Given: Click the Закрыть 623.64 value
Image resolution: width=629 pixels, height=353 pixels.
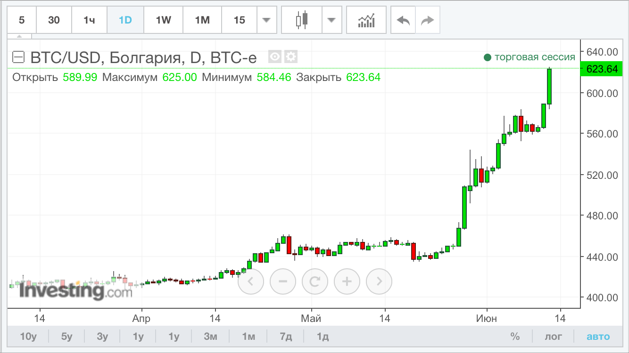Looking at the screenshot, I should 363,77.
